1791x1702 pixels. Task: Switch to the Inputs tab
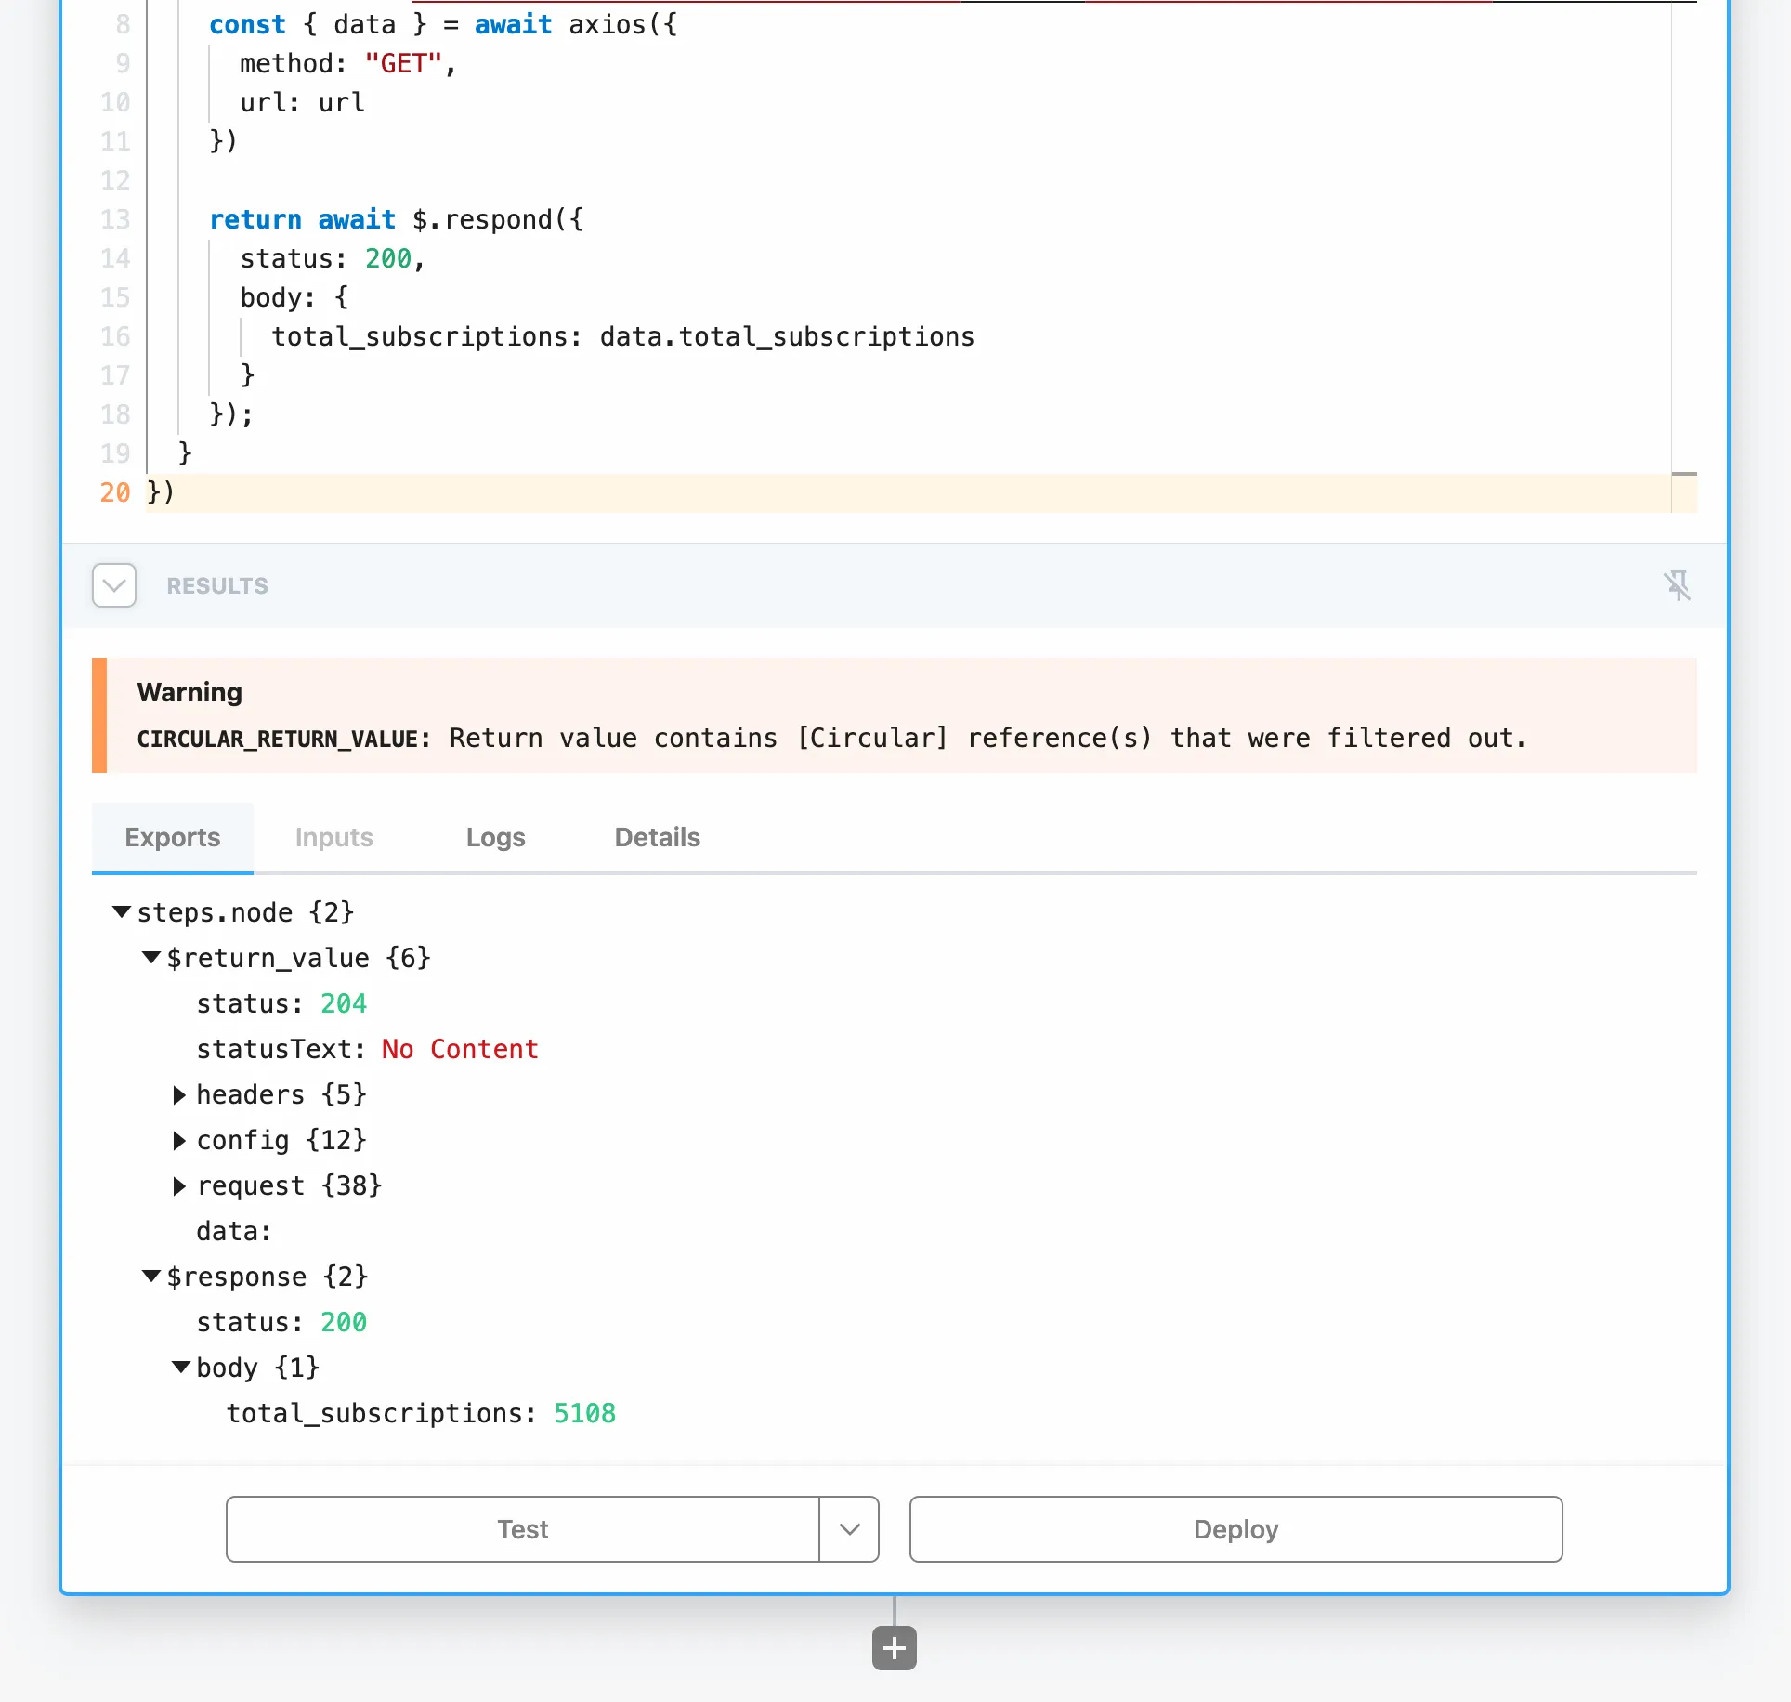pyautogui.click(x=333, y=837)
